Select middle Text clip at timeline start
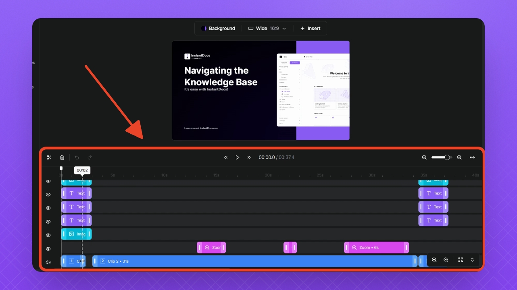This screenshot has height=290, width=517. pyautogui.click(x=77, y=207)
